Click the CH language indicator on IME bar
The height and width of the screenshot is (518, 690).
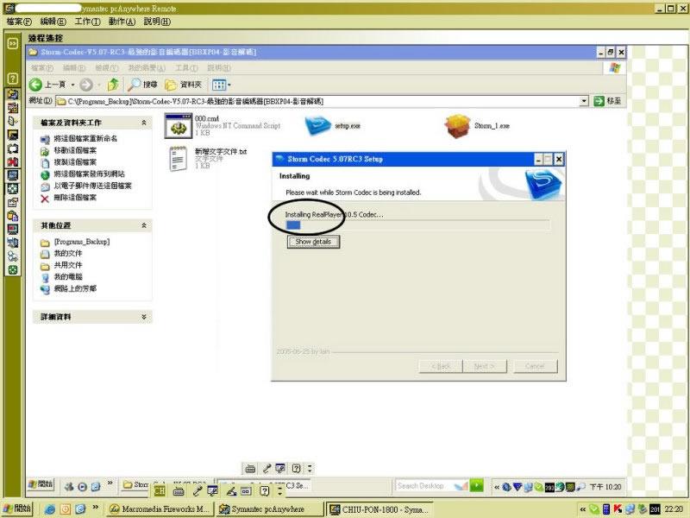click(160, 490)
